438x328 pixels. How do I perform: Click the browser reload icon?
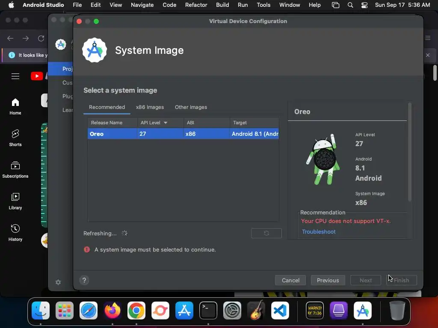(x=41, y=38)
